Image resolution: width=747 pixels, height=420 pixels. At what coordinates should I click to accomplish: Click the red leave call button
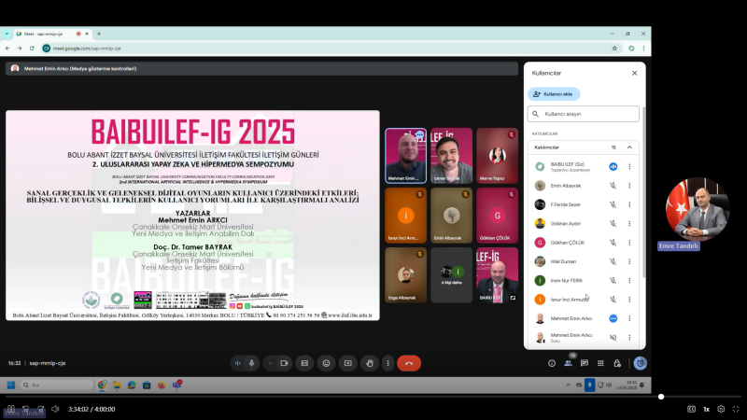(x=409, y=363)
